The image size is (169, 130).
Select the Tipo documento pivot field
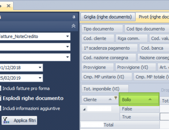click(x=102, y=29)
